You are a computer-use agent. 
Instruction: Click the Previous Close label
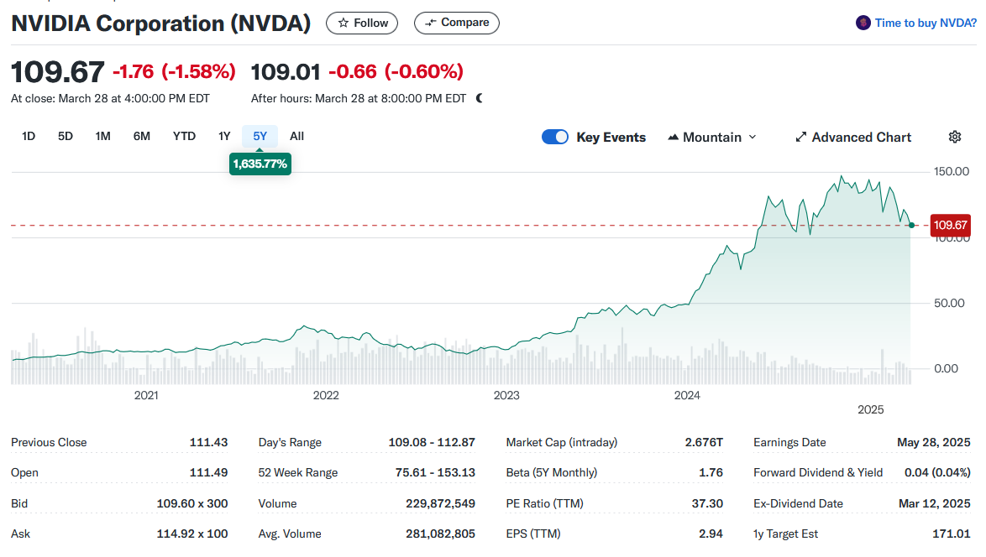pos(49,442)
